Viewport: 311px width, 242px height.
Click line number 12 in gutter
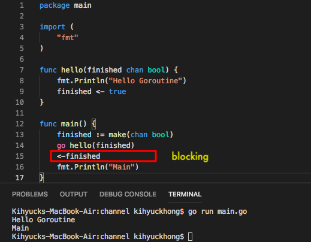[20, 124]
